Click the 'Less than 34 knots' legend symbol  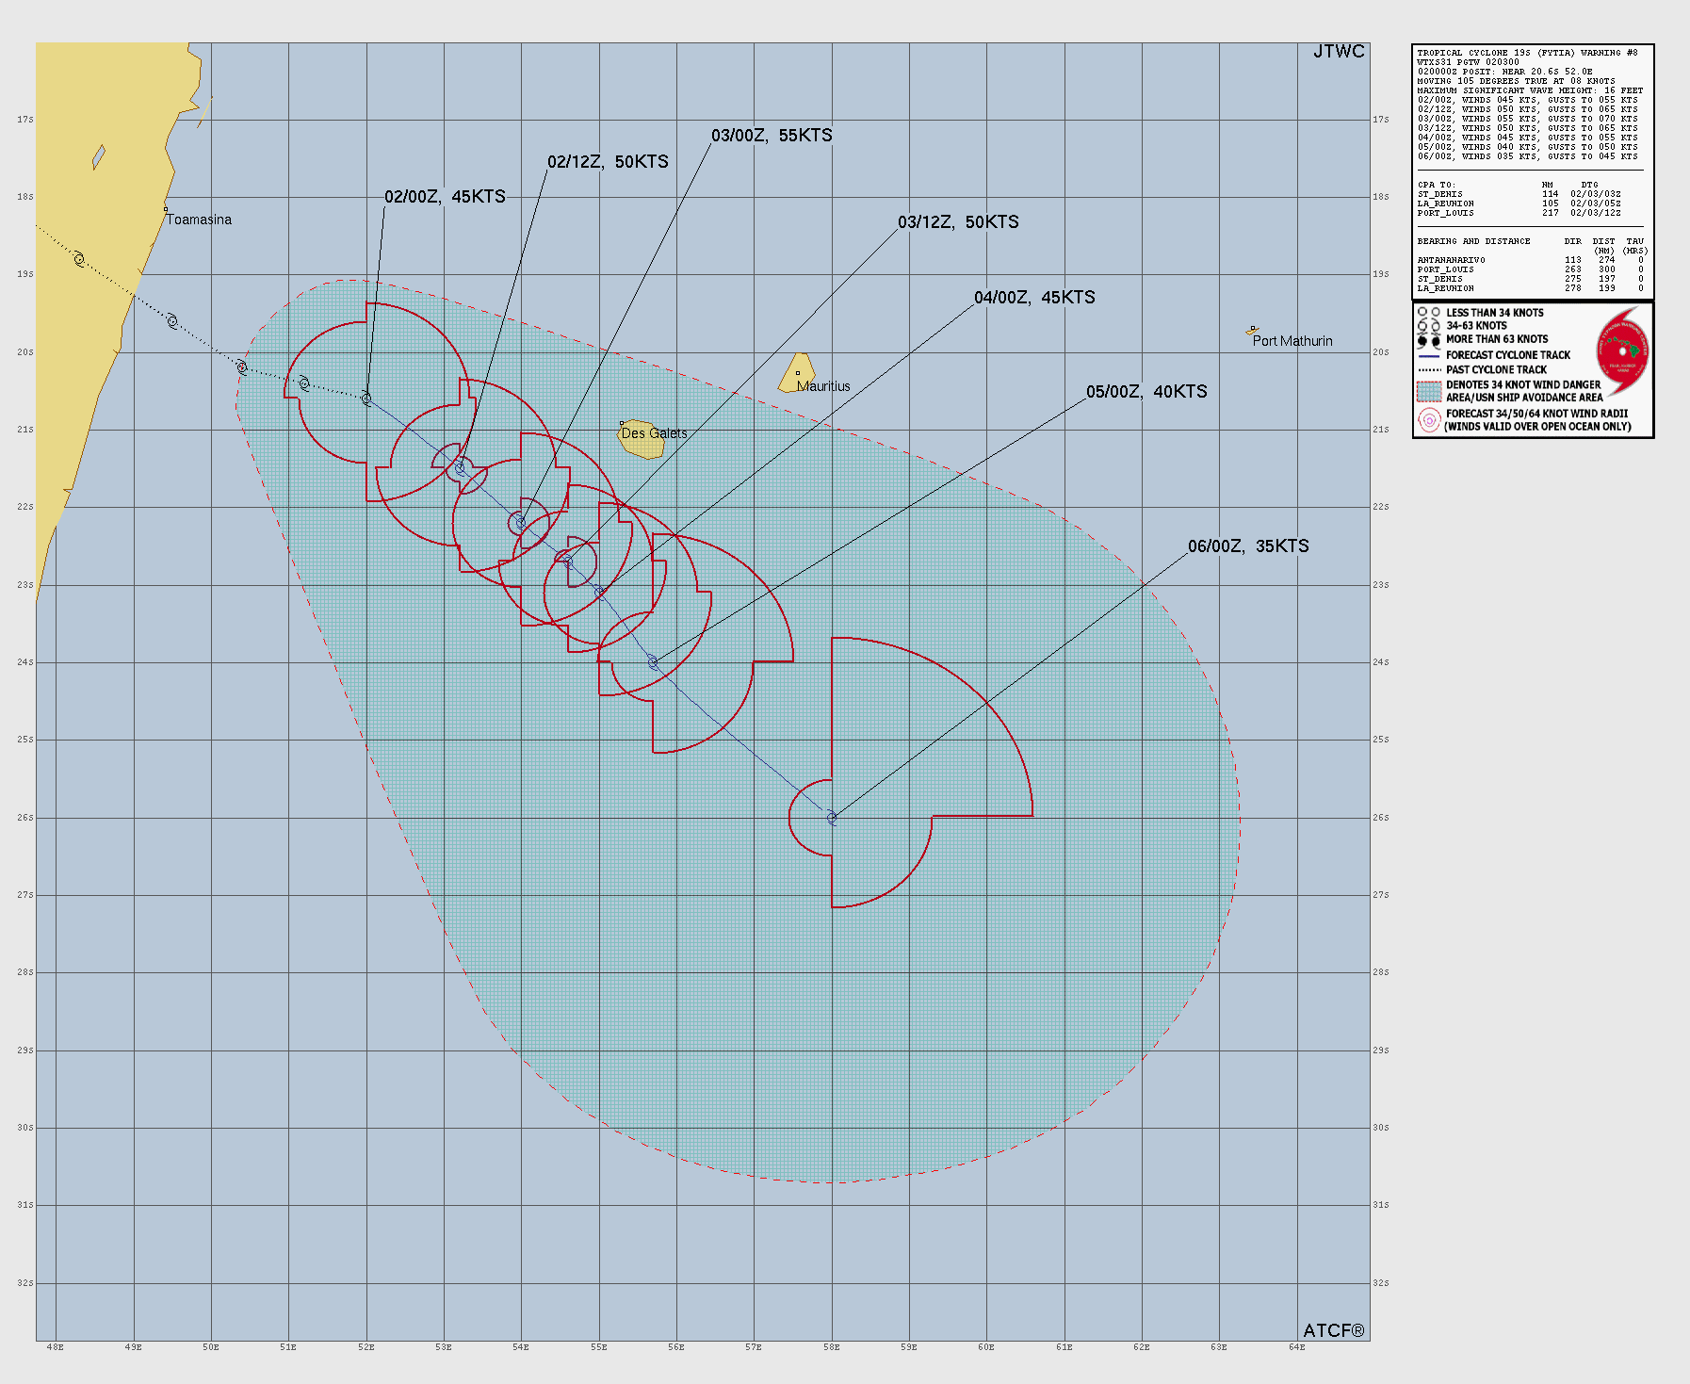[x=1428, y=313]
